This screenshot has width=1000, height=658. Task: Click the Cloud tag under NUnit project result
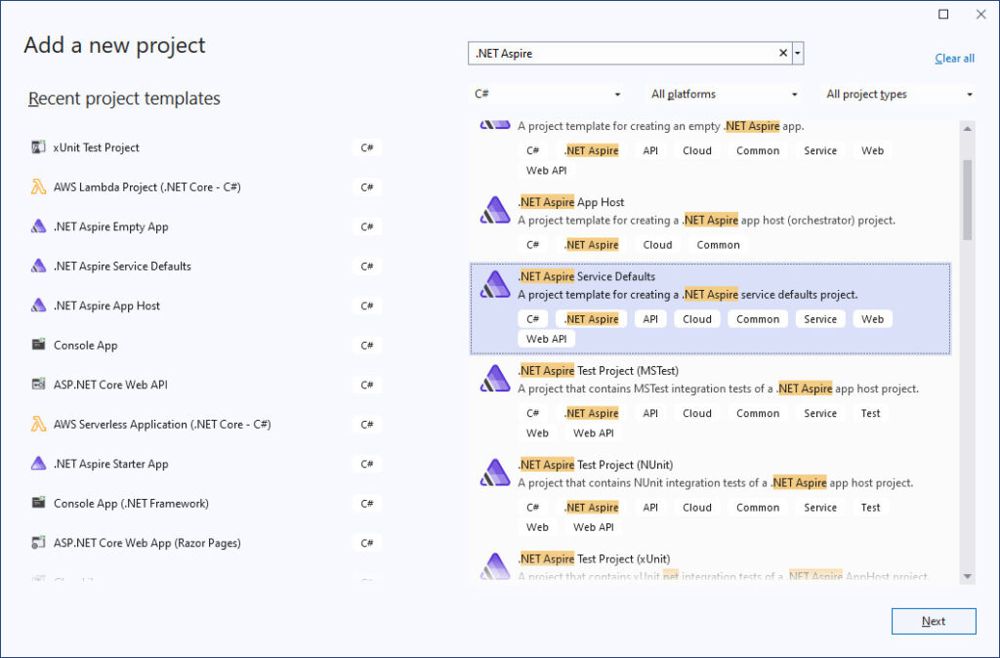tap(697, 508)
